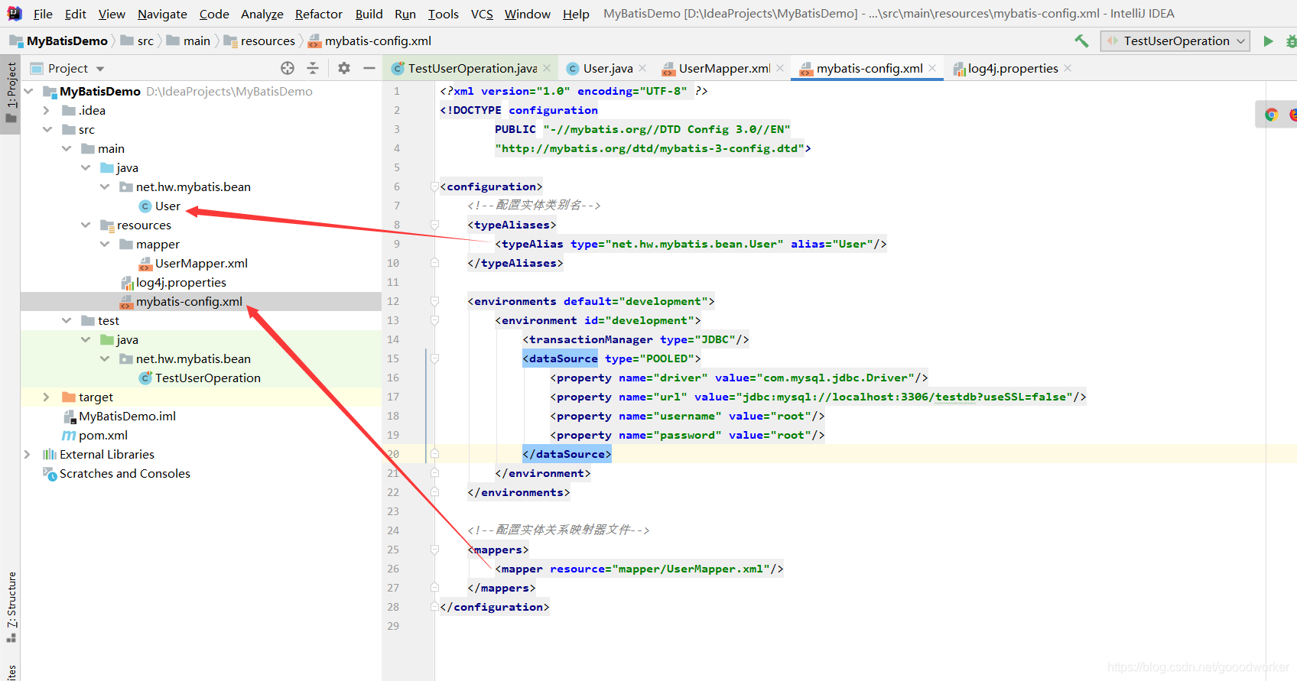Screen dimensions: 1297x681
Task: Click mapper resource line in editor
Action: coord(639,569)
